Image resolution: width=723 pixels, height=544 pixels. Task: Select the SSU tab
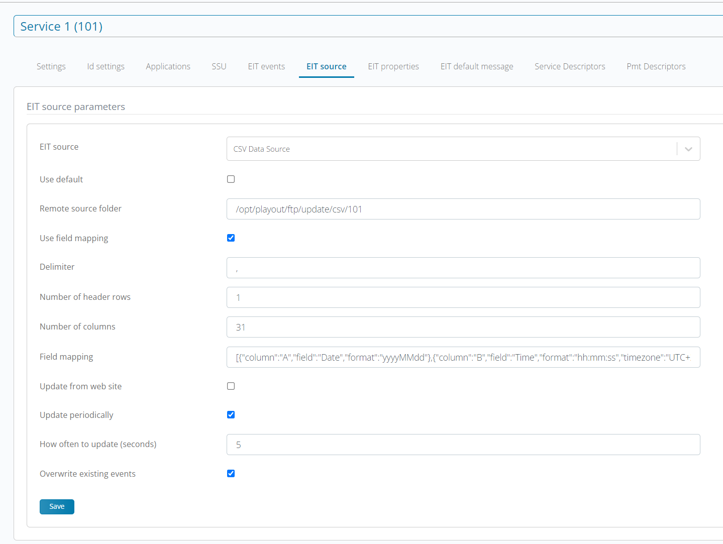point(219,66)
